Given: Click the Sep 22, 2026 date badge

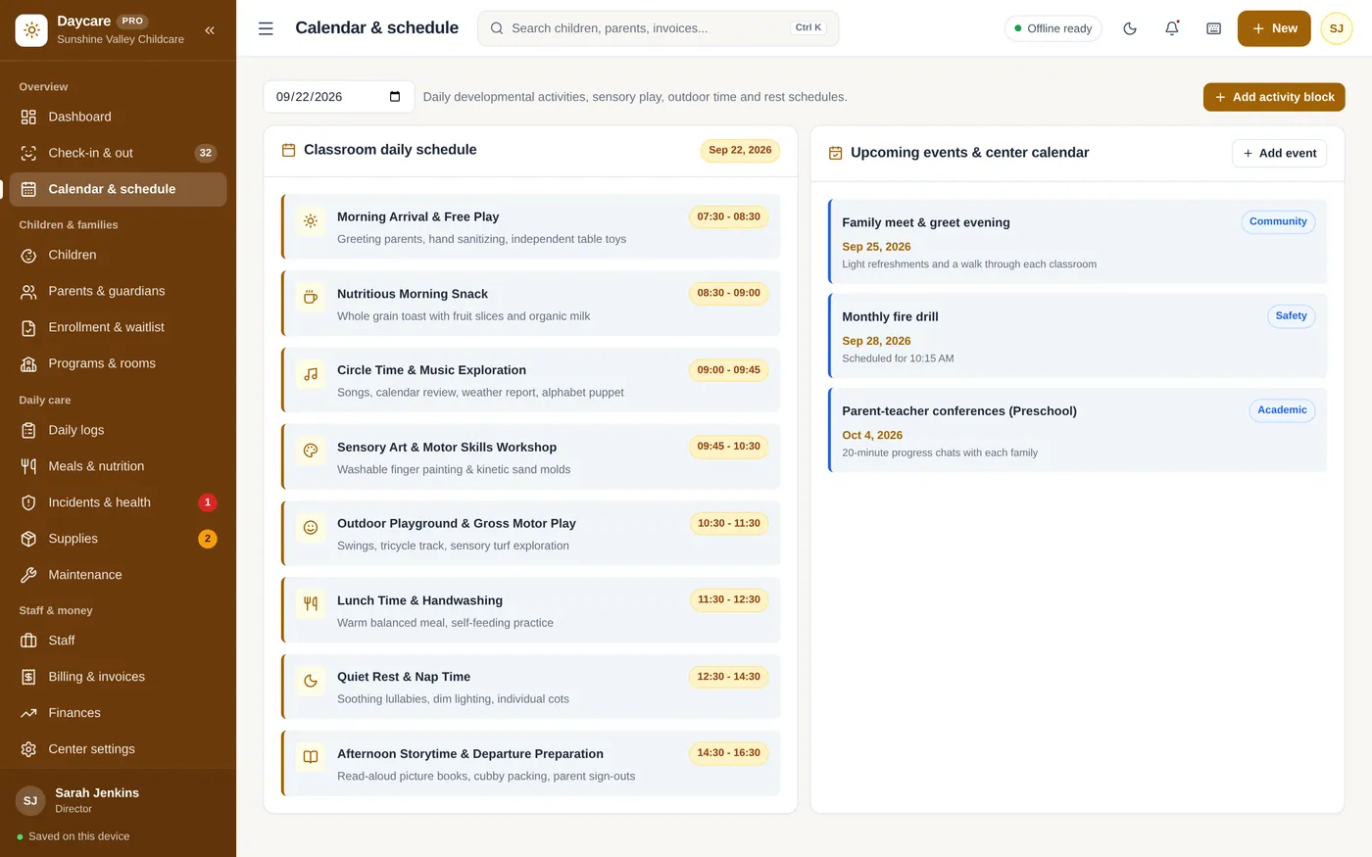Looking at the screenshot, I should [740, 150].
